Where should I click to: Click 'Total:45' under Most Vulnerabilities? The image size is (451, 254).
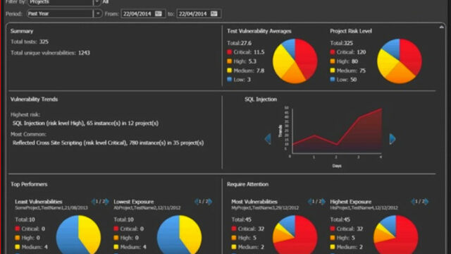coord(241,219)
